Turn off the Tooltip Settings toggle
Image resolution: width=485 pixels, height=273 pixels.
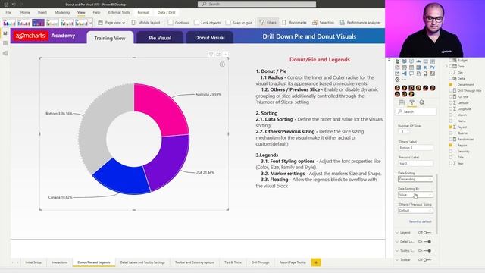coord(427,251)
